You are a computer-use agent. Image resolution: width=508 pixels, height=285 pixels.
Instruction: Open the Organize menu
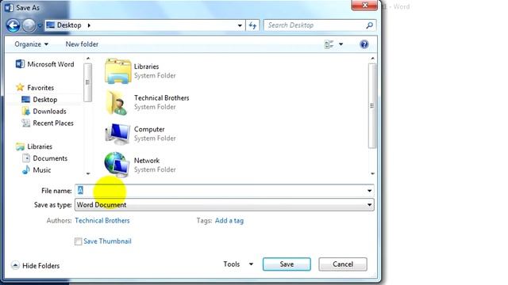point(31,44)
